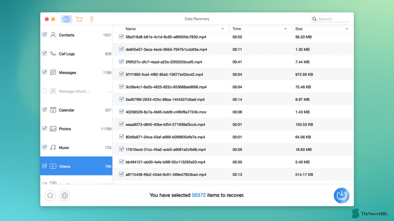Click the Contacts person icon

pos(53,35)
